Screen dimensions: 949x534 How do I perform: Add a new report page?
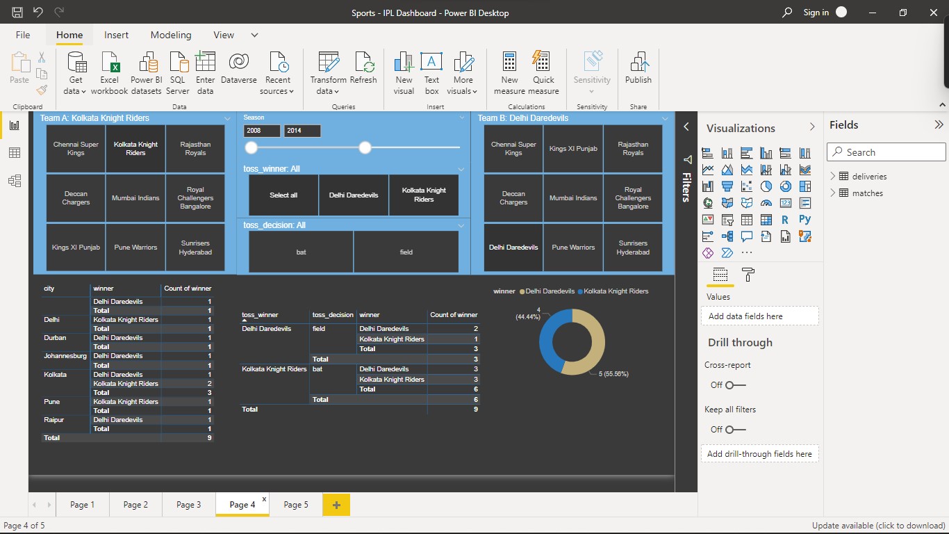336,505
